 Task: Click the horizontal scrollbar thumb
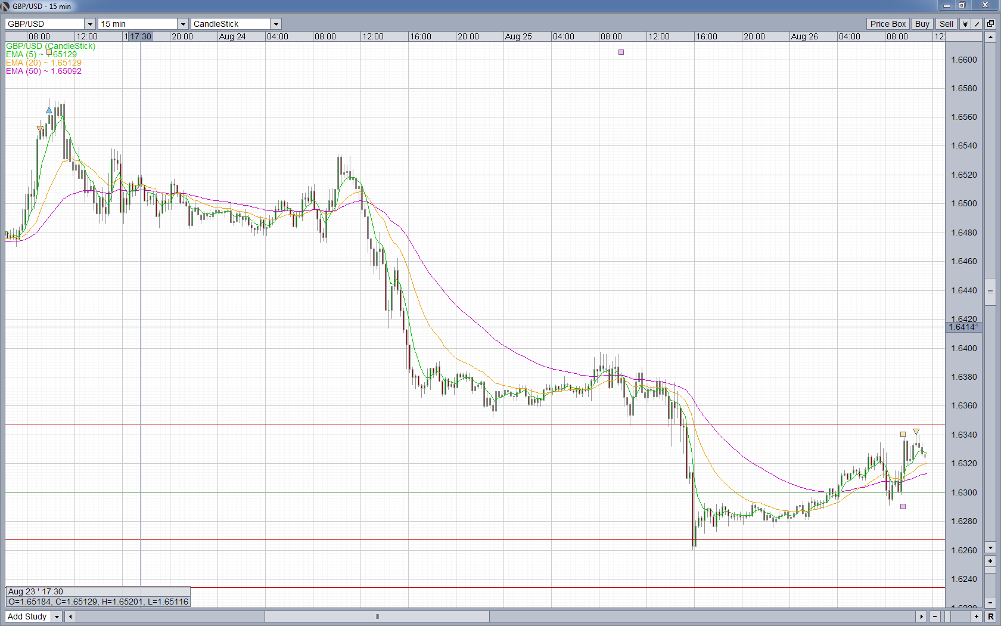pos(377,616)
